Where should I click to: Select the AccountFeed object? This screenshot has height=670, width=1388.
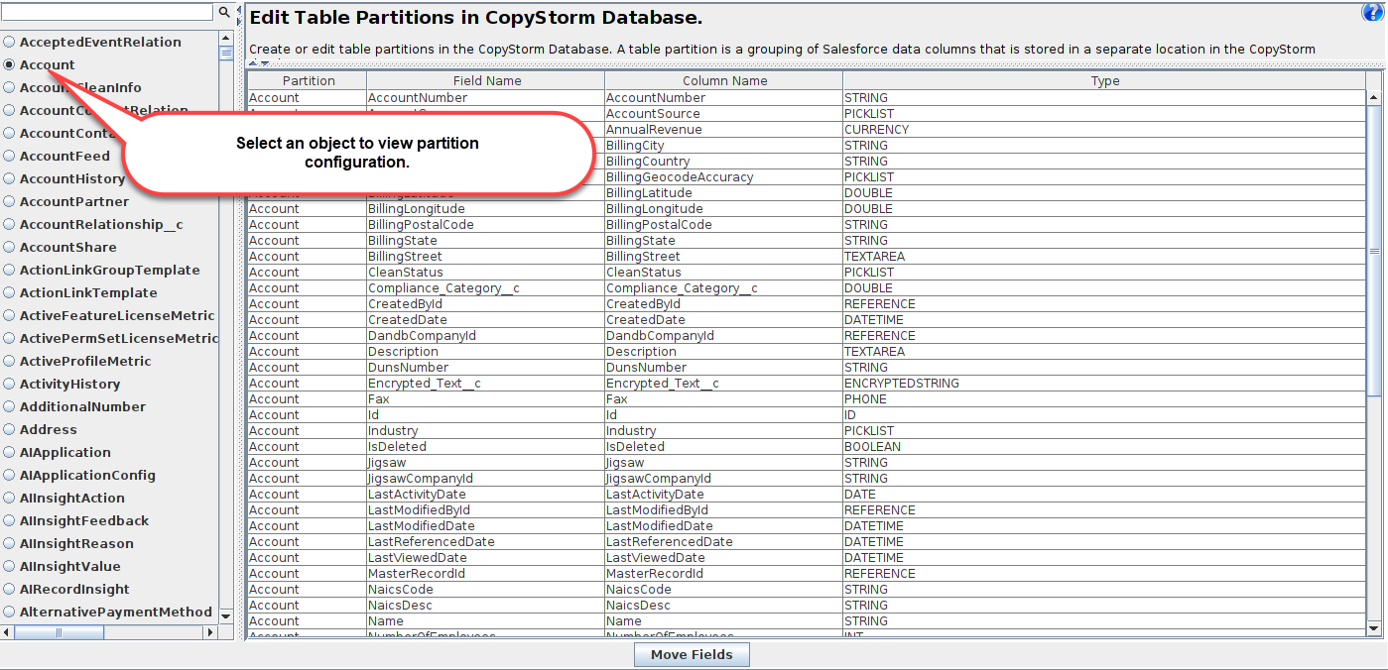click(7, 156)
